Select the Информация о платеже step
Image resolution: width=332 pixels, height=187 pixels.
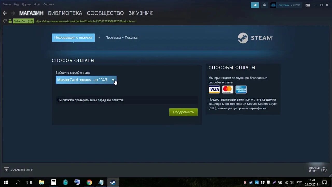click(73, 38)
